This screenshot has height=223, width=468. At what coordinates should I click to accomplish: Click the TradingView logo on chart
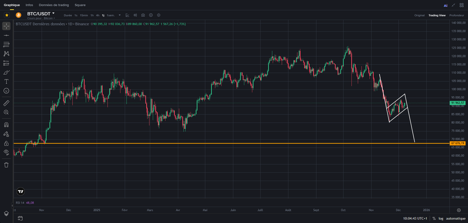[x=21, y=191]
